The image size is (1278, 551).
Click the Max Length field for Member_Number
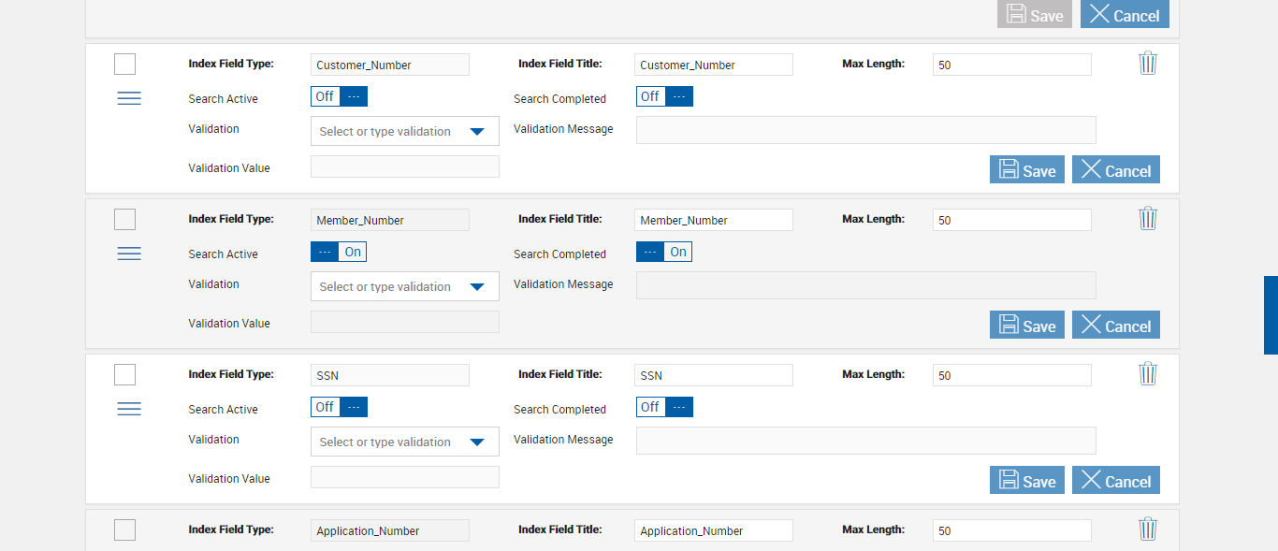1011,220
